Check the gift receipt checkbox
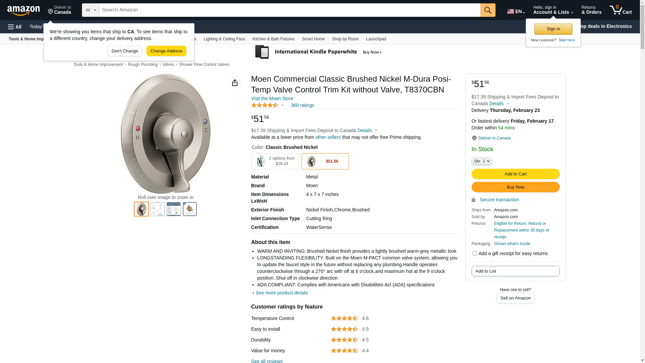 click(x=475, y=253)
